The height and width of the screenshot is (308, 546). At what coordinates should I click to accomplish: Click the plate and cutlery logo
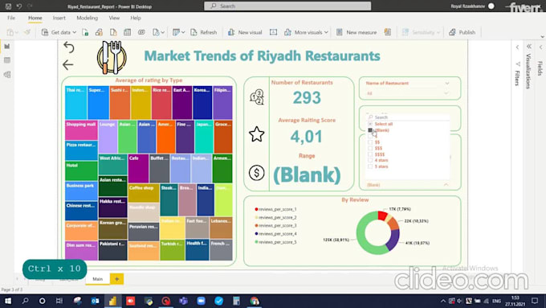(112, 58)
